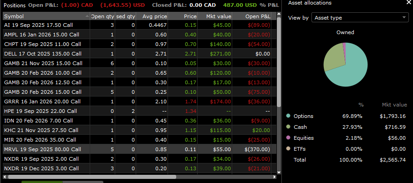Click Closed P&L 487.00 USD value
The image size is (413, 183).
(x=241, y=5)
